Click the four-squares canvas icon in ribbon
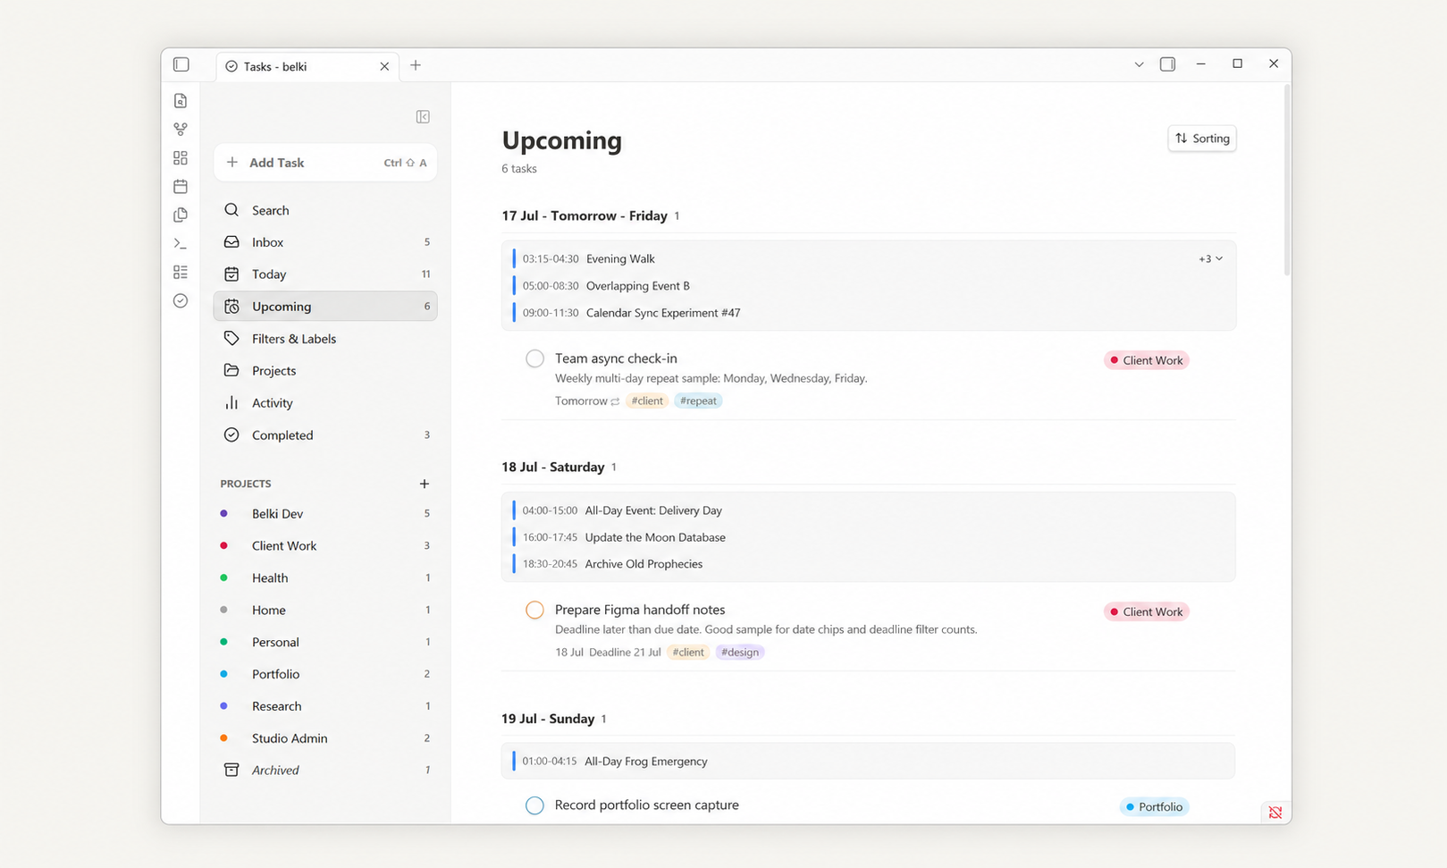 click(x=181, y=158)
